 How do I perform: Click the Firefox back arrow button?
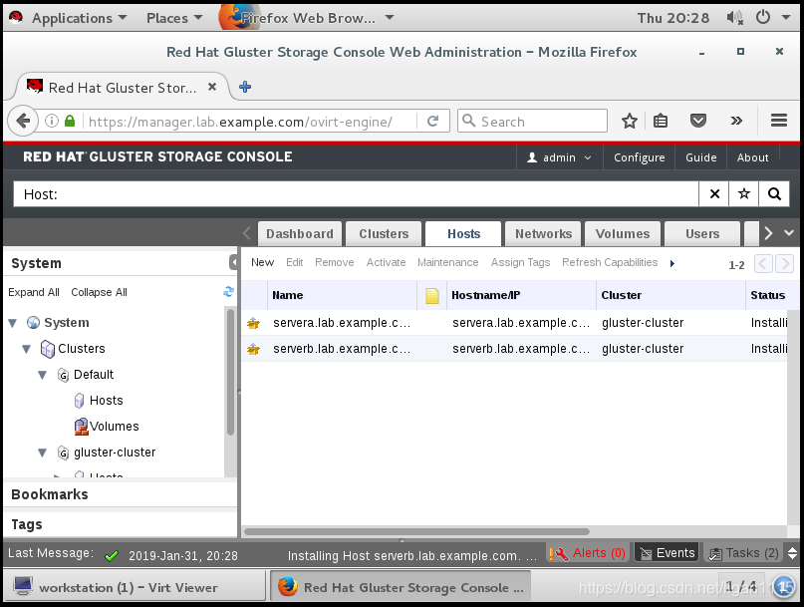click(x=23, y=121)
